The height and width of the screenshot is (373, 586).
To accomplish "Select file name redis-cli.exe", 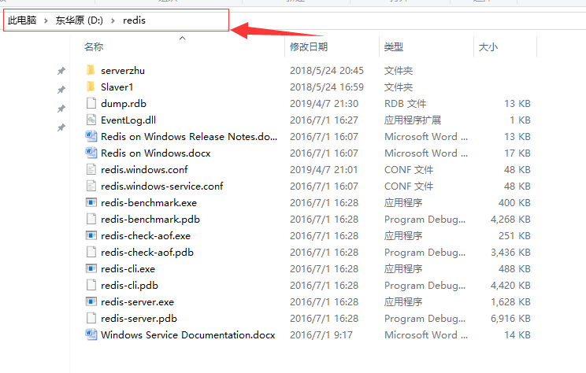I will coord(128,268).
